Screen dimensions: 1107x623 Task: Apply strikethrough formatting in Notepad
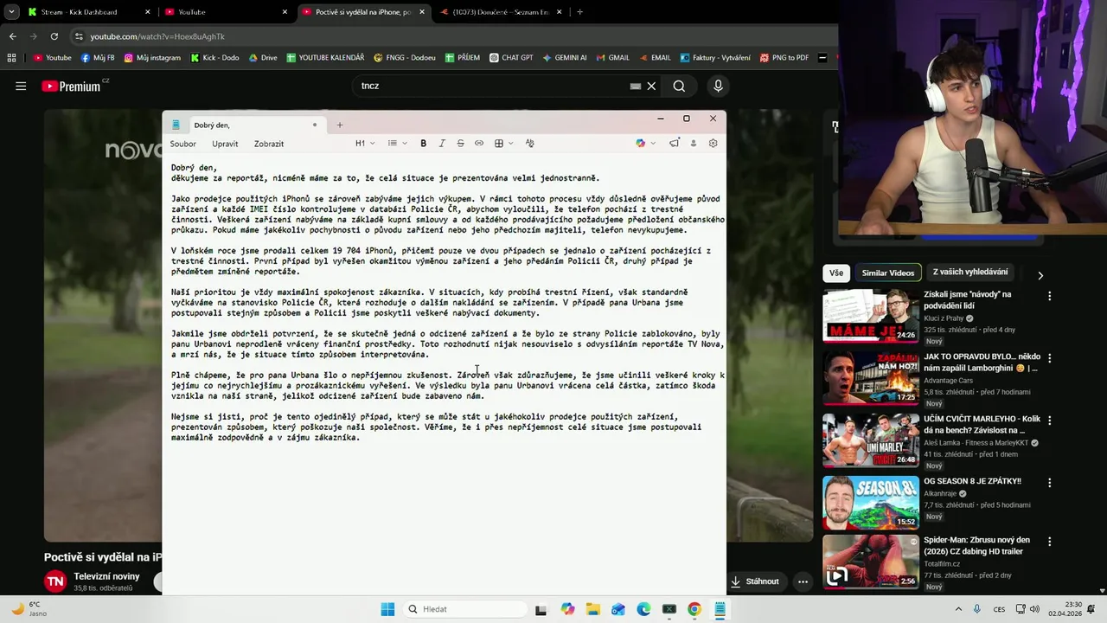click(460, 144)
